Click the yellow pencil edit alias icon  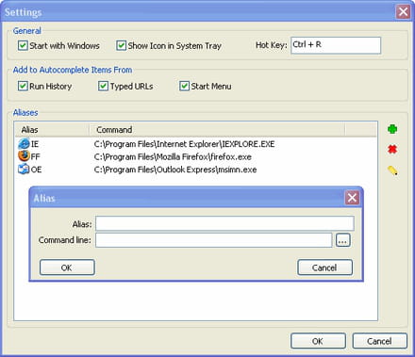coord(392,170)
